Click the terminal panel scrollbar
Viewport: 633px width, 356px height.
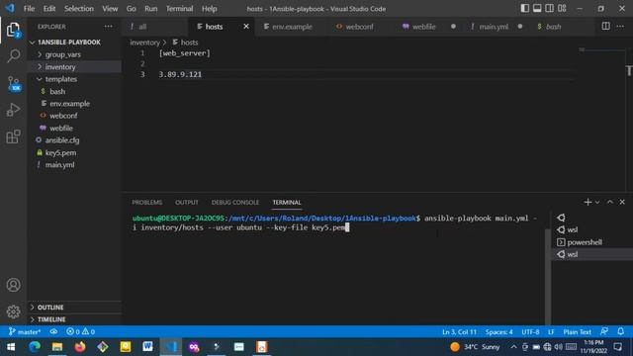point(548,276)
